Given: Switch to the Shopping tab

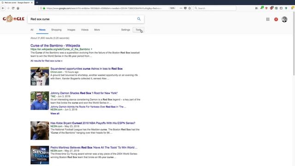Looking at the screenshot, I should (56, 30).
